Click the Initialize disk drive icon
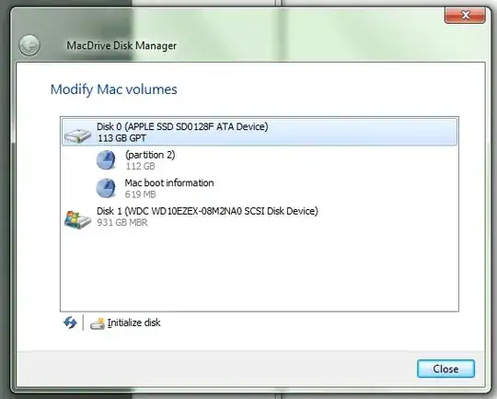Screen dimensions: 497x399 (98, 323)
